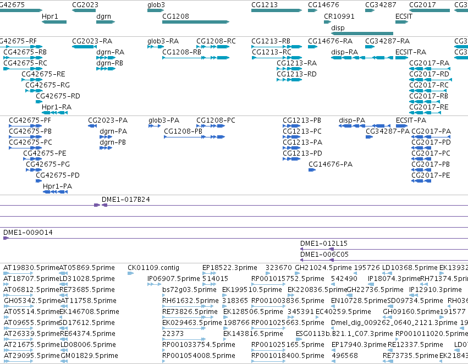Select the Hpr1-RA transcript glyph

[x=54, y=113]
